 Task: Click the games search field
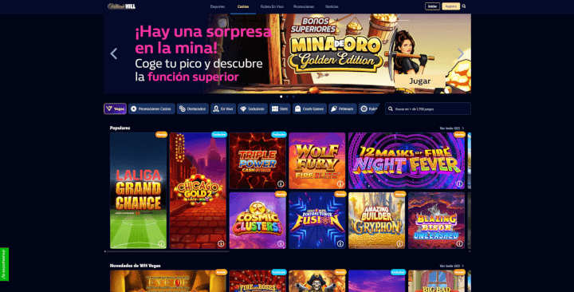click(428, 109)
